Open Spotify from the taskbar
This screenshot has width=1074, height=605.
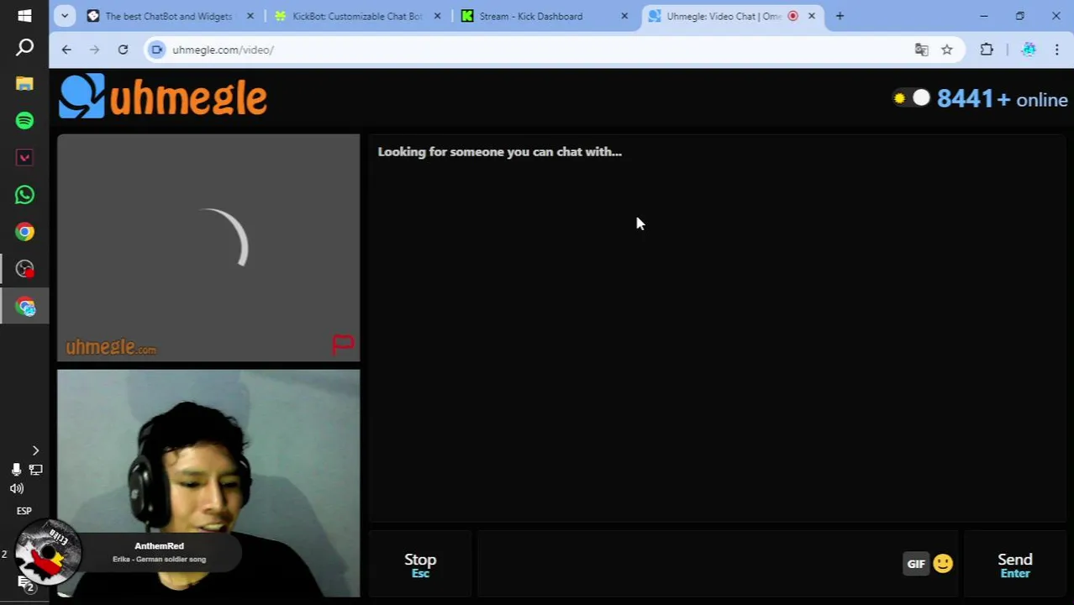[24, 121]
